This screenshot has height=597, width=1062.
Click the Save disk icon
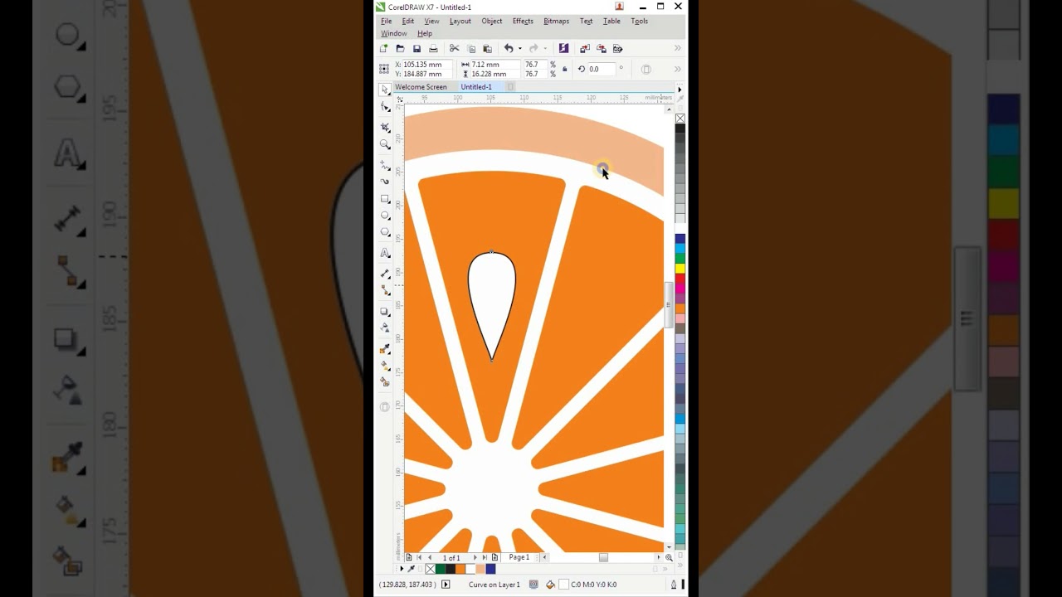(417, 49)
